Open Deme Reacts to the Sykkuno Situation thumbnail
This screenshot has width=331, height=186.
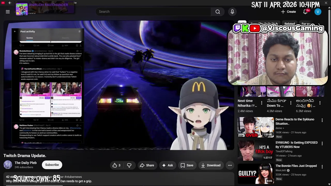(x=256, y=127)
